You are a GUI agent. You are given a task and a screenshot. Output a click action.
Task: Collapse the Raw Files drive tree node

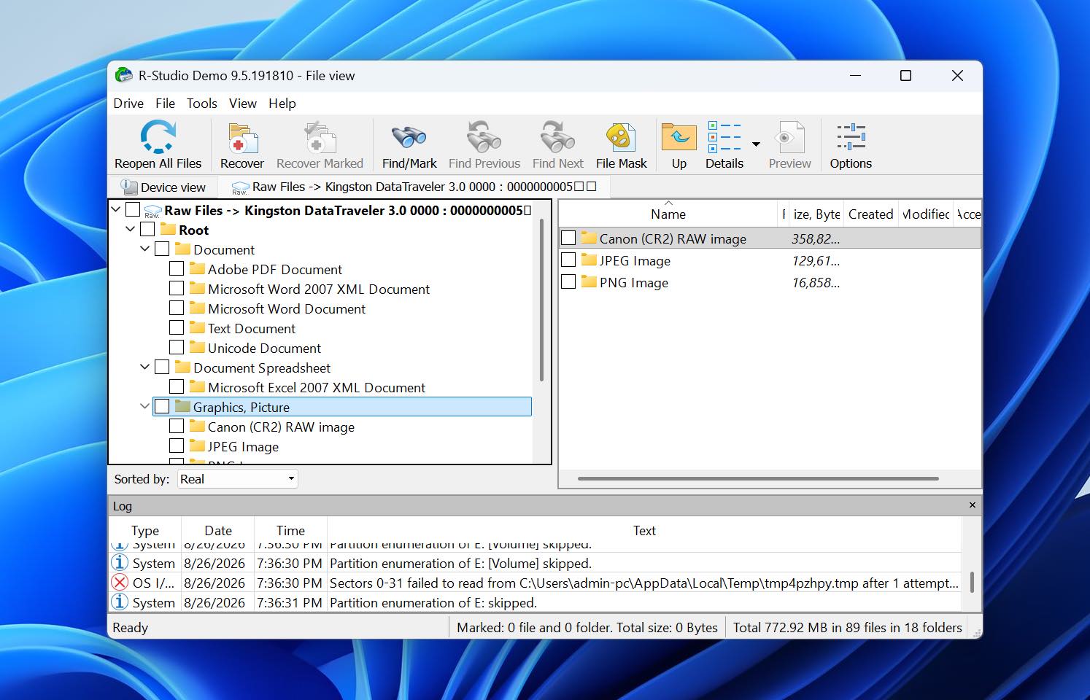pyautogui.click(x=116, y=210)
